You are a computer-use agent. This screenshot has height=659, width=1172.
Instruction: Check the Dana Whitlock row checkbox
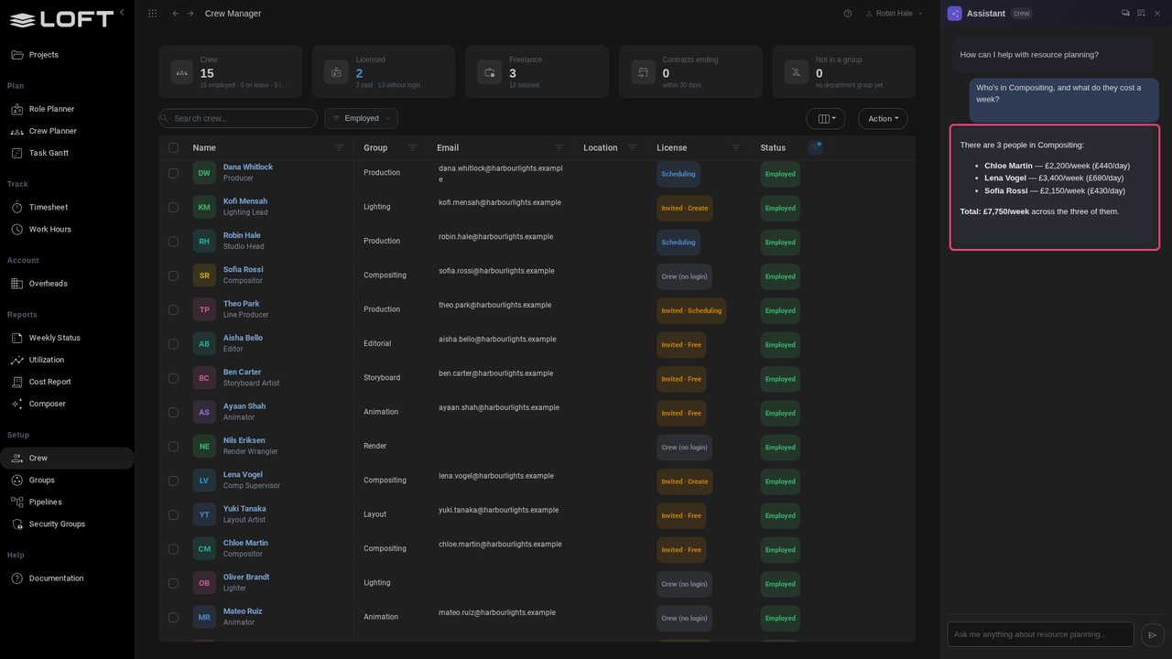173,173
